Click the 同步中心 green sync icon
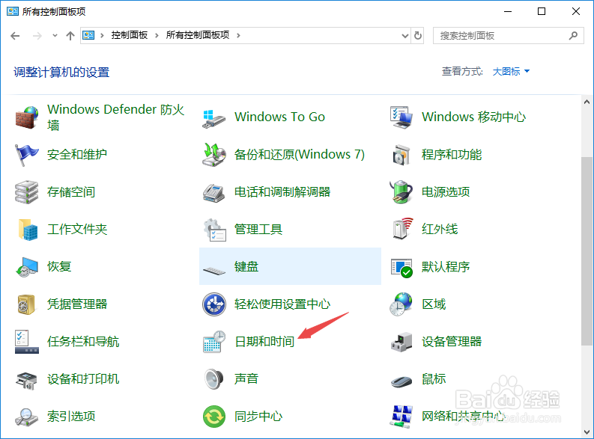 214,417
